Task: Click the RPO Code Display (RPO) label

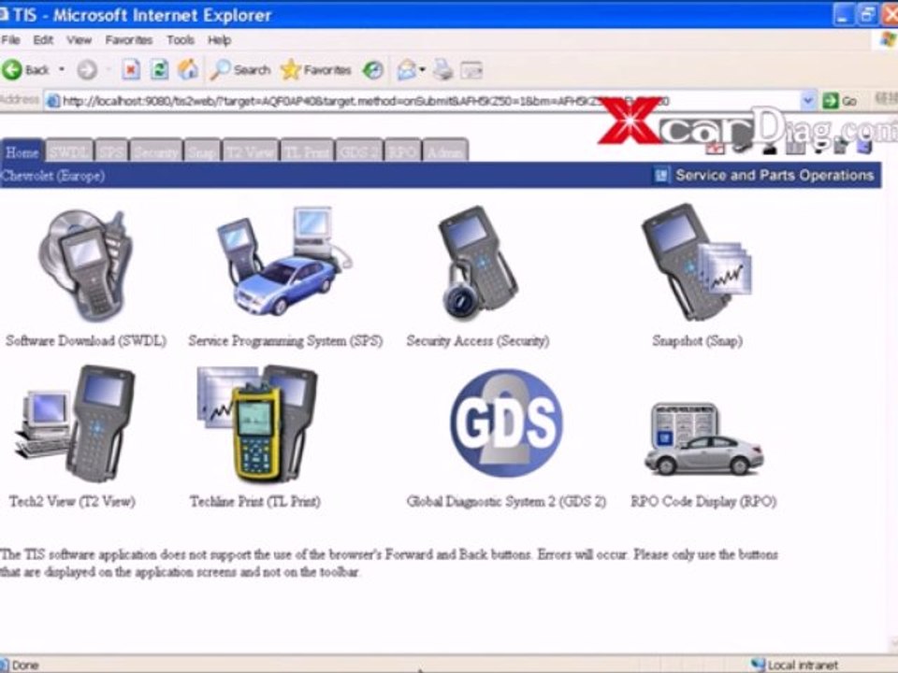Action: [703, 501]
